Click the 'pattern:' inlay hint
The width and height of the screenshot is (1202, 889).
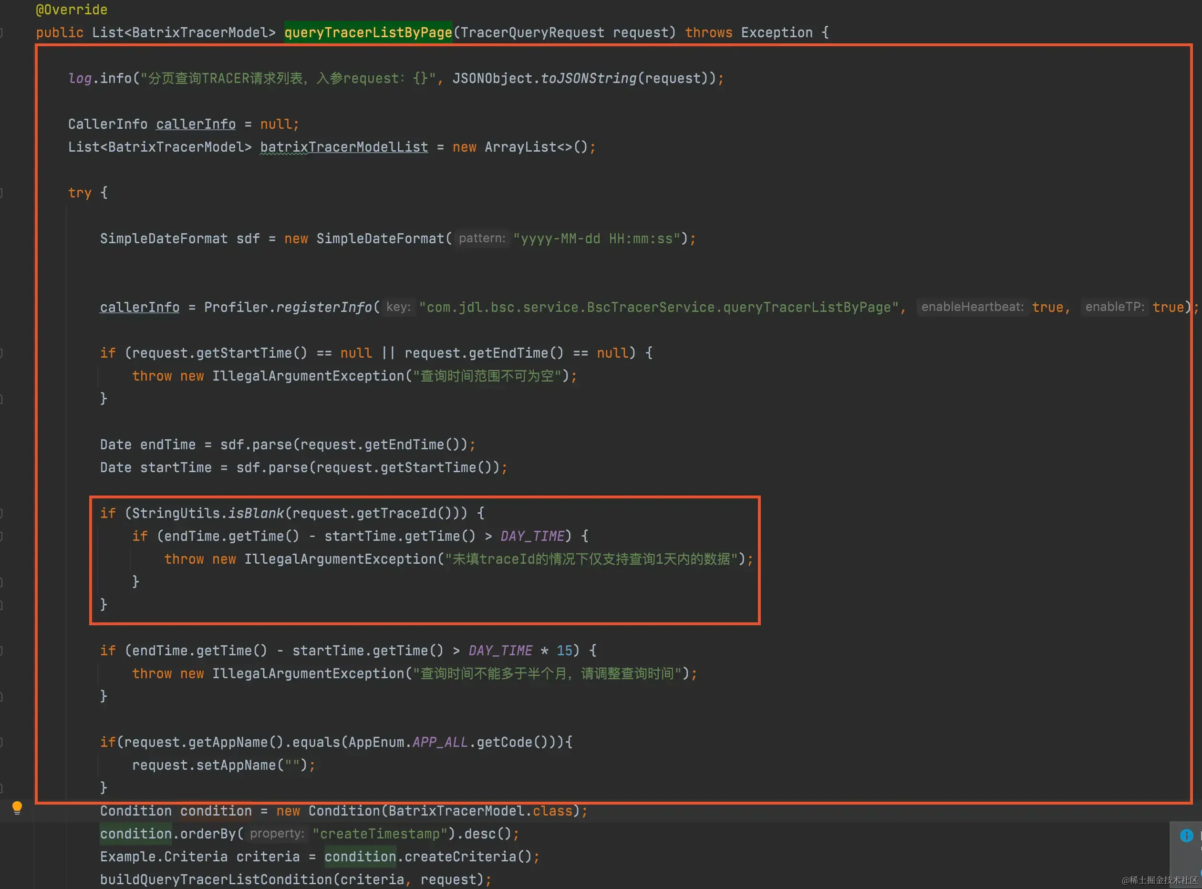tap(482, 238)
